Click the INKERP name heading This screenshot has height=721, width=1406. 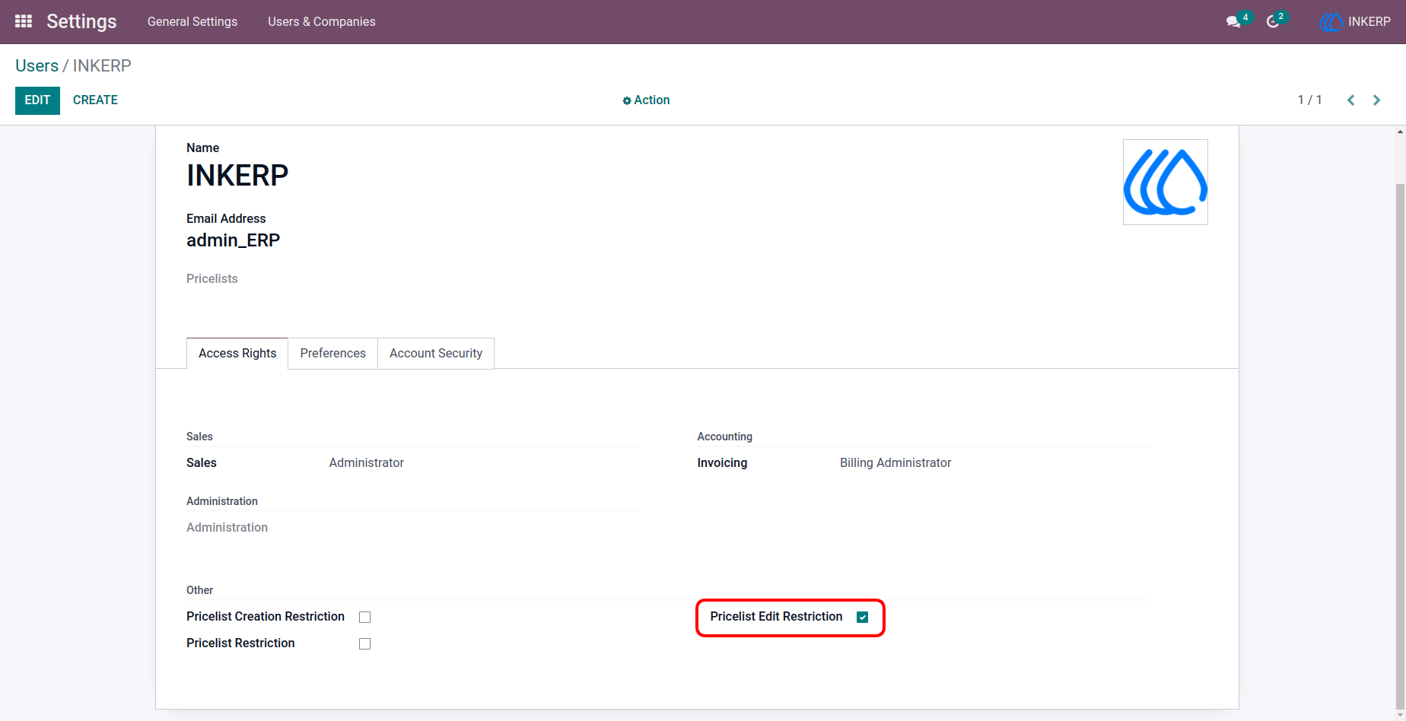pos(237,176)
